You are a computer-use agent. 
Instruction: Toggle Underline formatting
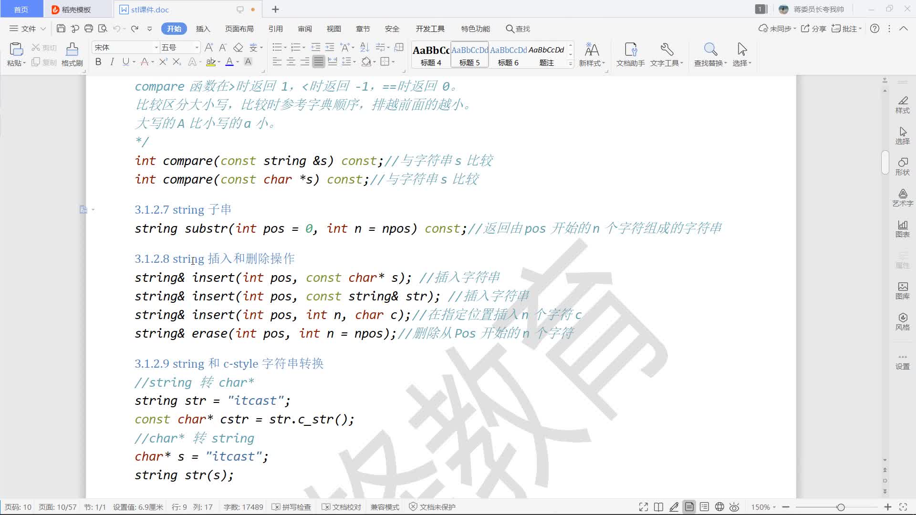coord(125,62)
